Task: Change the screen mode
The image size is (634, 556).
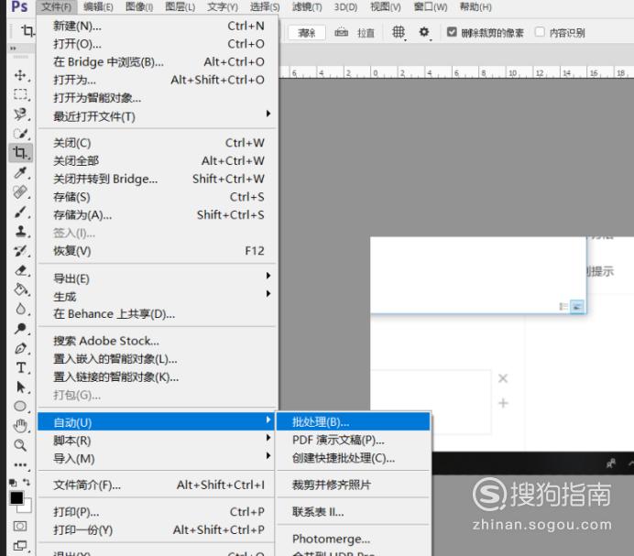Action: [20, 546]
